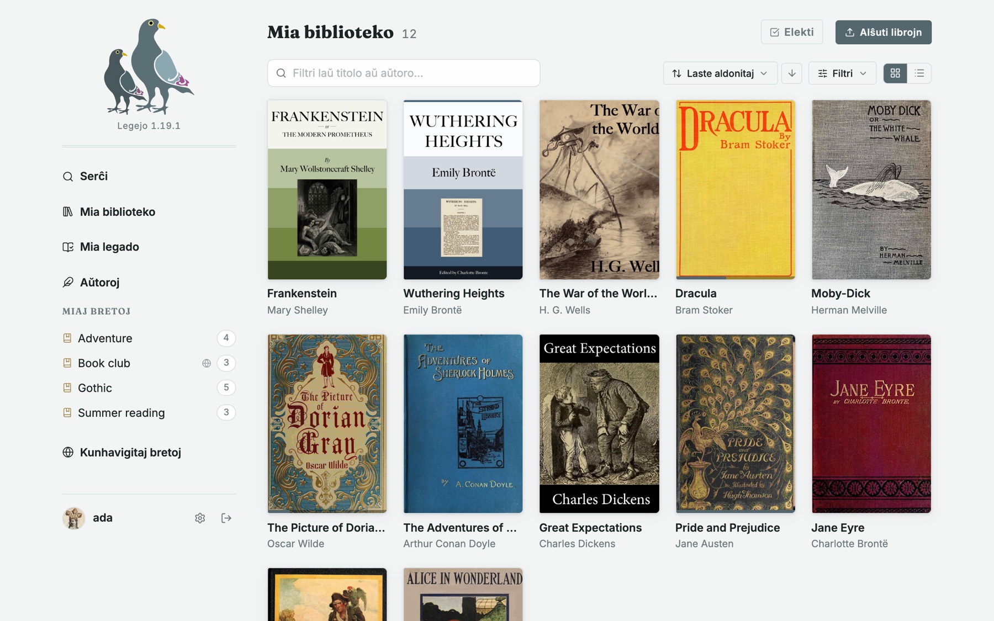Open Serĉi search in the sidebar
The image size is (994, 621).
point(85,176)
